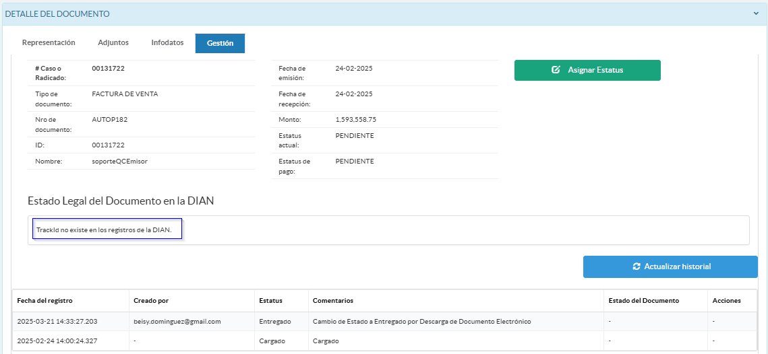Click the refresh icon in Actualizar historial
The width and height of the screenshot is (768, 354).
coord(636,267)
